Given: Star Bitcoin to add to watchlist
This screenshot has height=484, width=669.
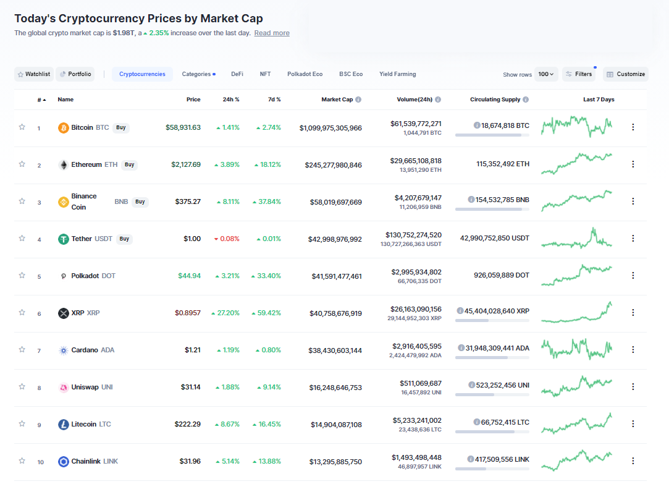Looking at the screenshot, I should pyautogui.click(x=22, y=127).
